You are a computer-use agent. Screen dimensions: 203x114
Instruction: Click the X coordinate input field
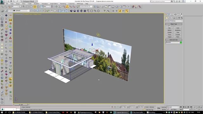click(x=124, y=107)
